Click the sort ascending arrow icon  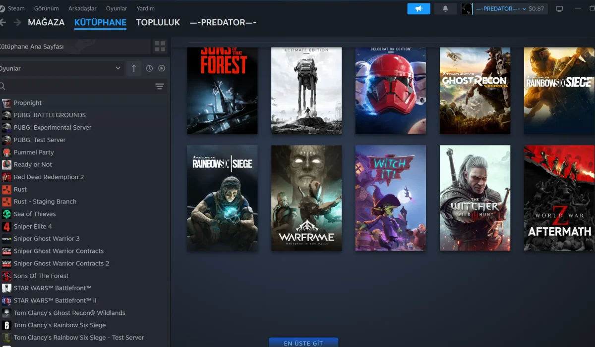[133, 68]
